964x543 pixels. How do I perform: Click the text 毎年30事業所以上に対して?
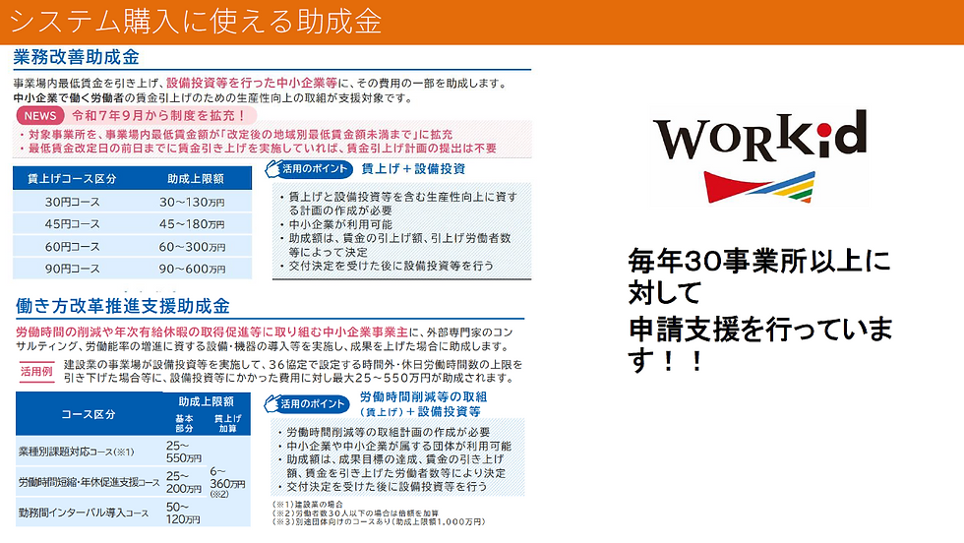point(759,276)
